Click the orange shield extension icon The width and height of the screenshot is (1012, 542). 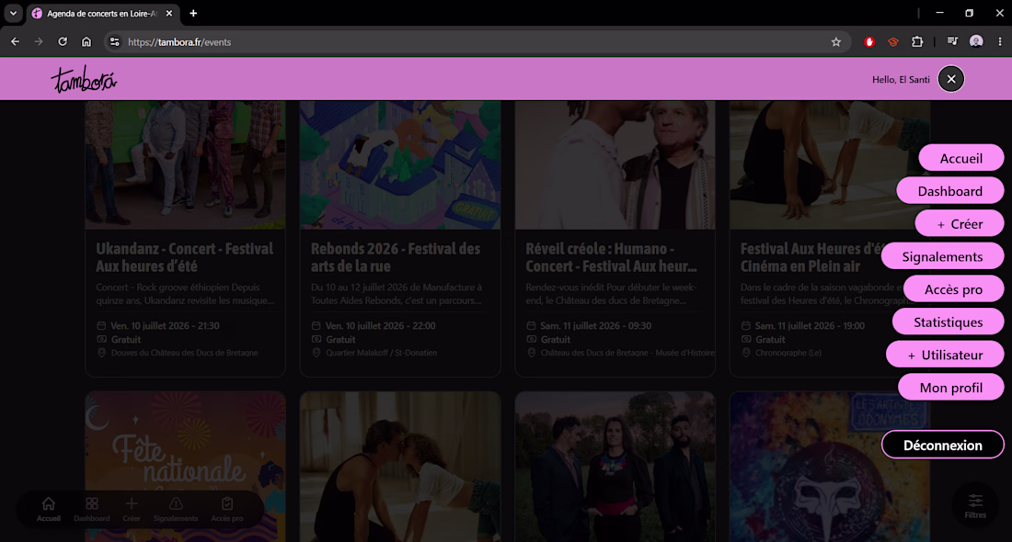coord(893,42)
